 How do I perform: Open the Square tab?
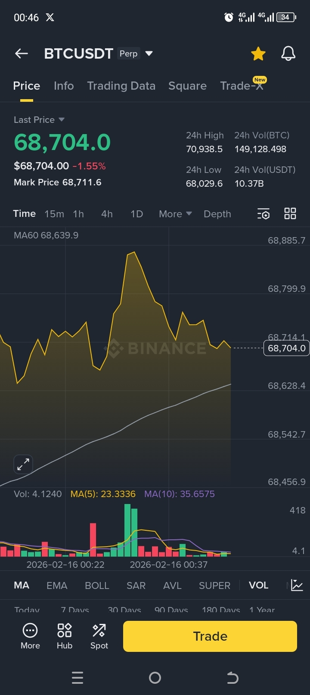tap(187, 86)
